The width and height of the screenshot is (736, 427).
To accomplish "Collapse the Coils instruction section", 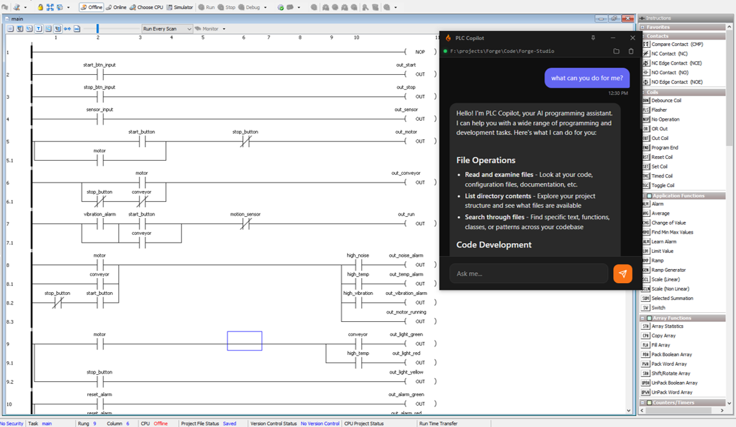I will (x=644, y=92).
